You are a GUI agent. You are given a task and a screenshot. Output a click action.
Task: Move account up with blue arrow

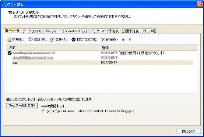coord(123,40)
